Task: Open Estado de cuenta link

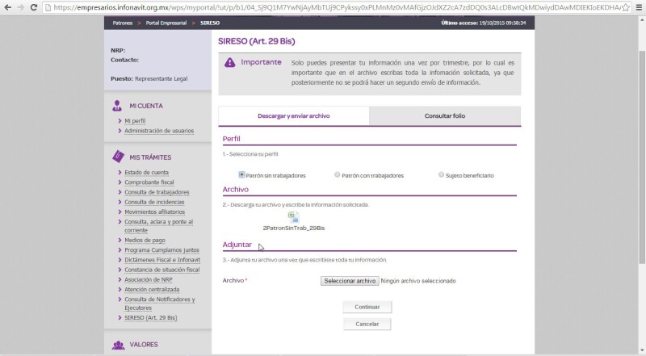Action: (147, 172)
